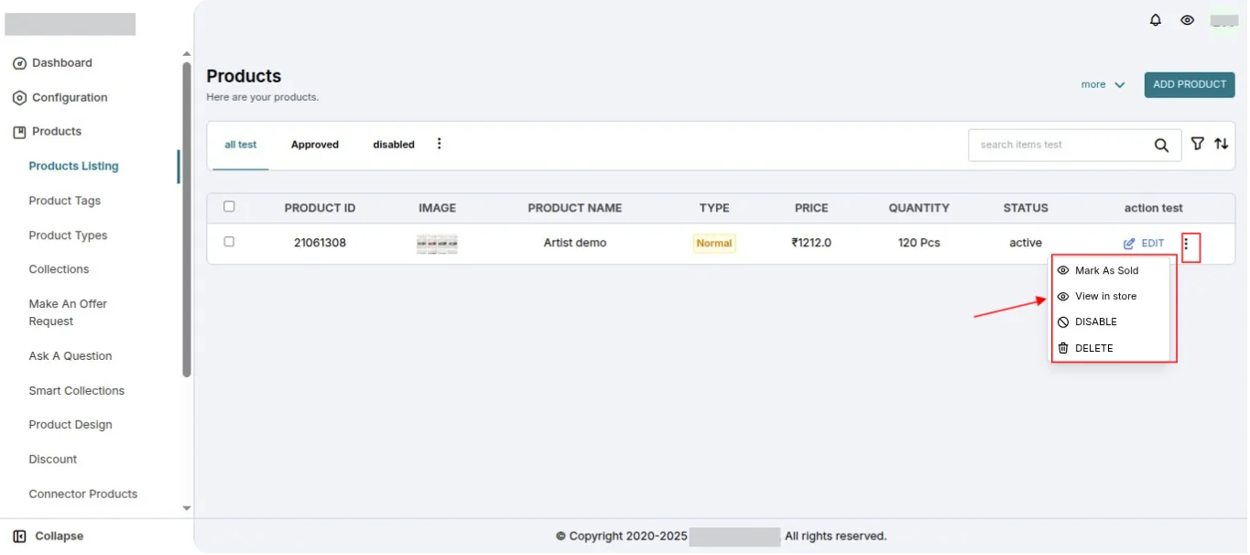1250x555 pixels.
Task: Open Make An Offer Request
Action: coord(68,312)
